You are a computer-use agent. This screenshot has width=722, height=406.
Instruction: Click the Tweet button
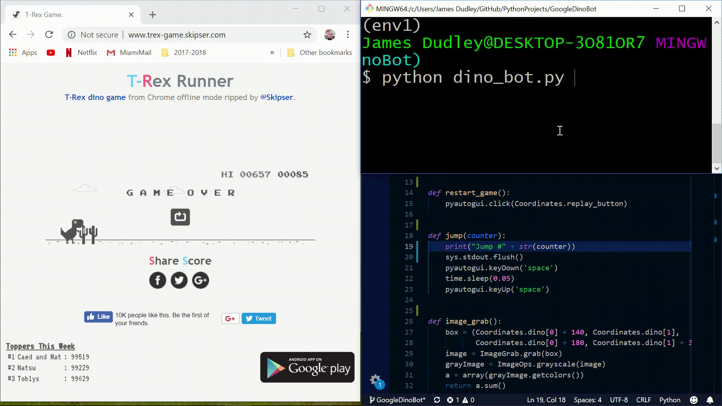tap(259, 318)
